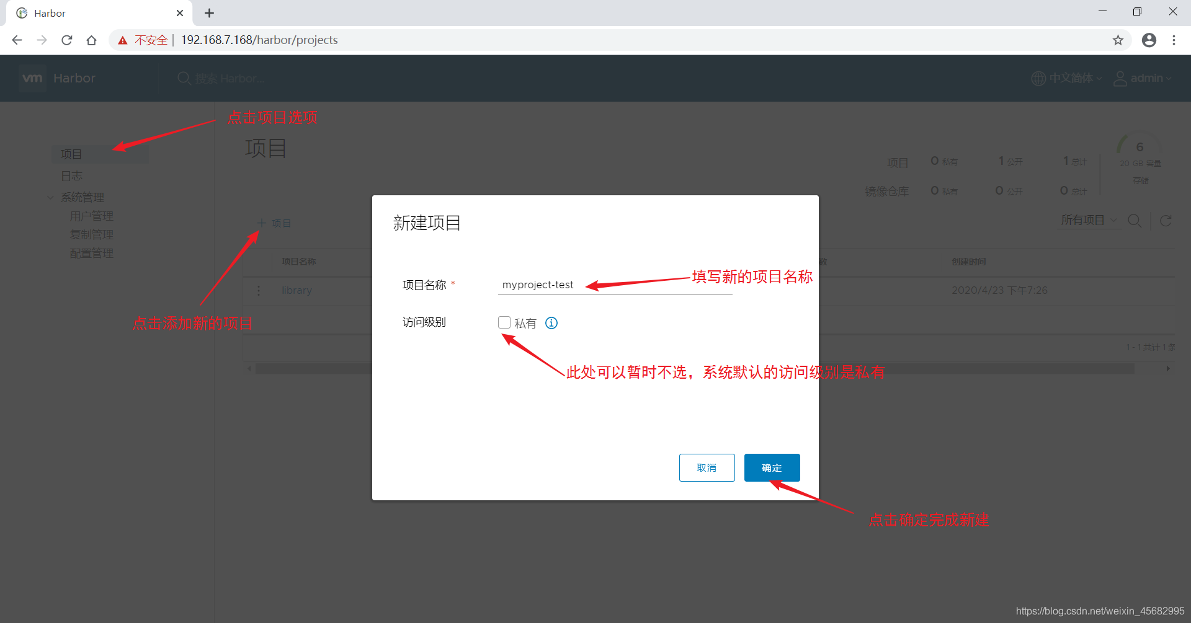Click the browser back arrow
Viewport: 1191px width, 623px height.
(x=17, y=40)
